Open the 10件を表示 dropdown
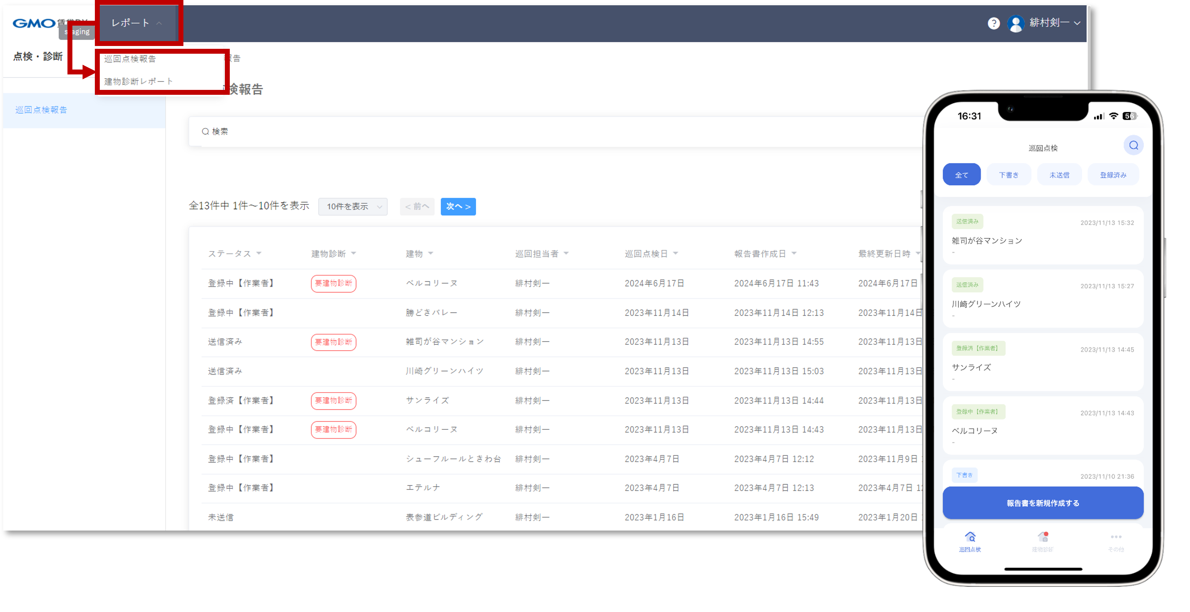The image size is (1190, 612). pos(352,206)
